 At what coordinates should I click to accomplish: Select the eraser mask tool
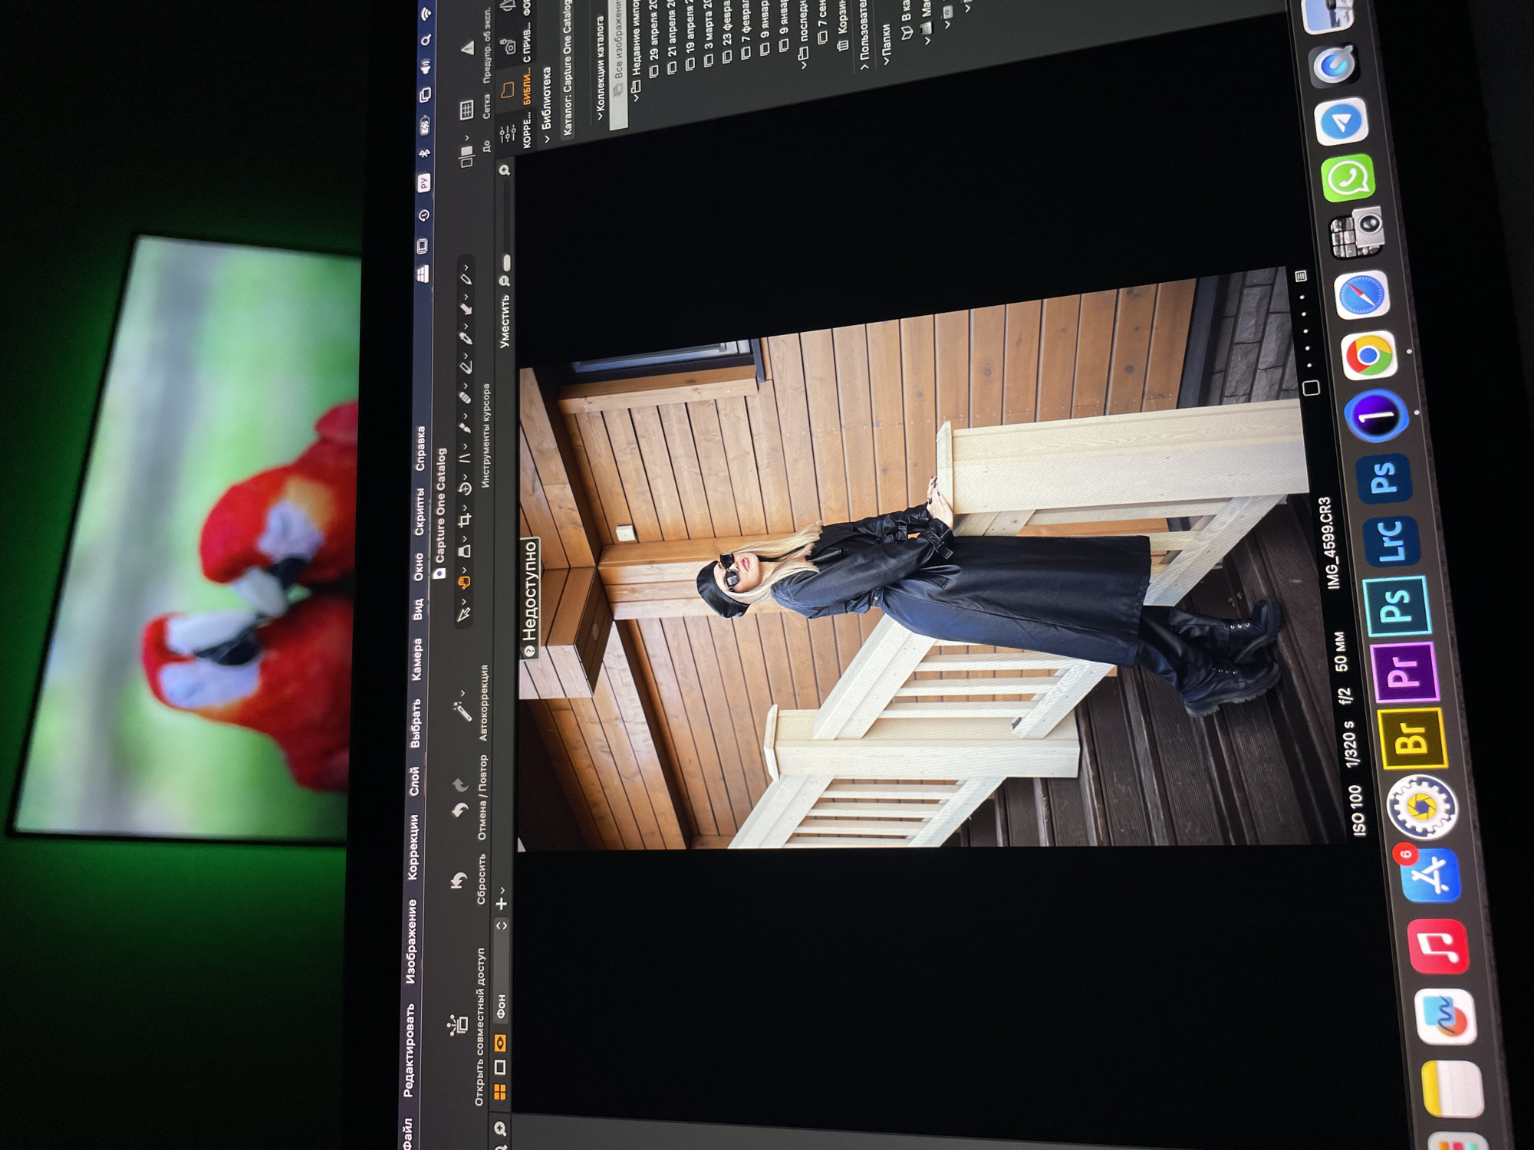click(466, 367)
